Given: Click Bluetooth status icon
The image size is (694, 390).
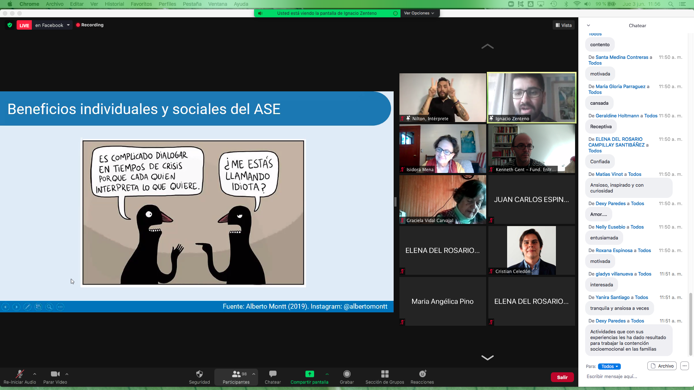Looking at the screenshot, I should tap(566, 4).
